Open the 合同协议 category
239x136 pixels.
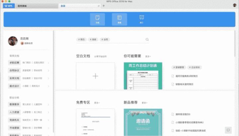click(14, 70)
